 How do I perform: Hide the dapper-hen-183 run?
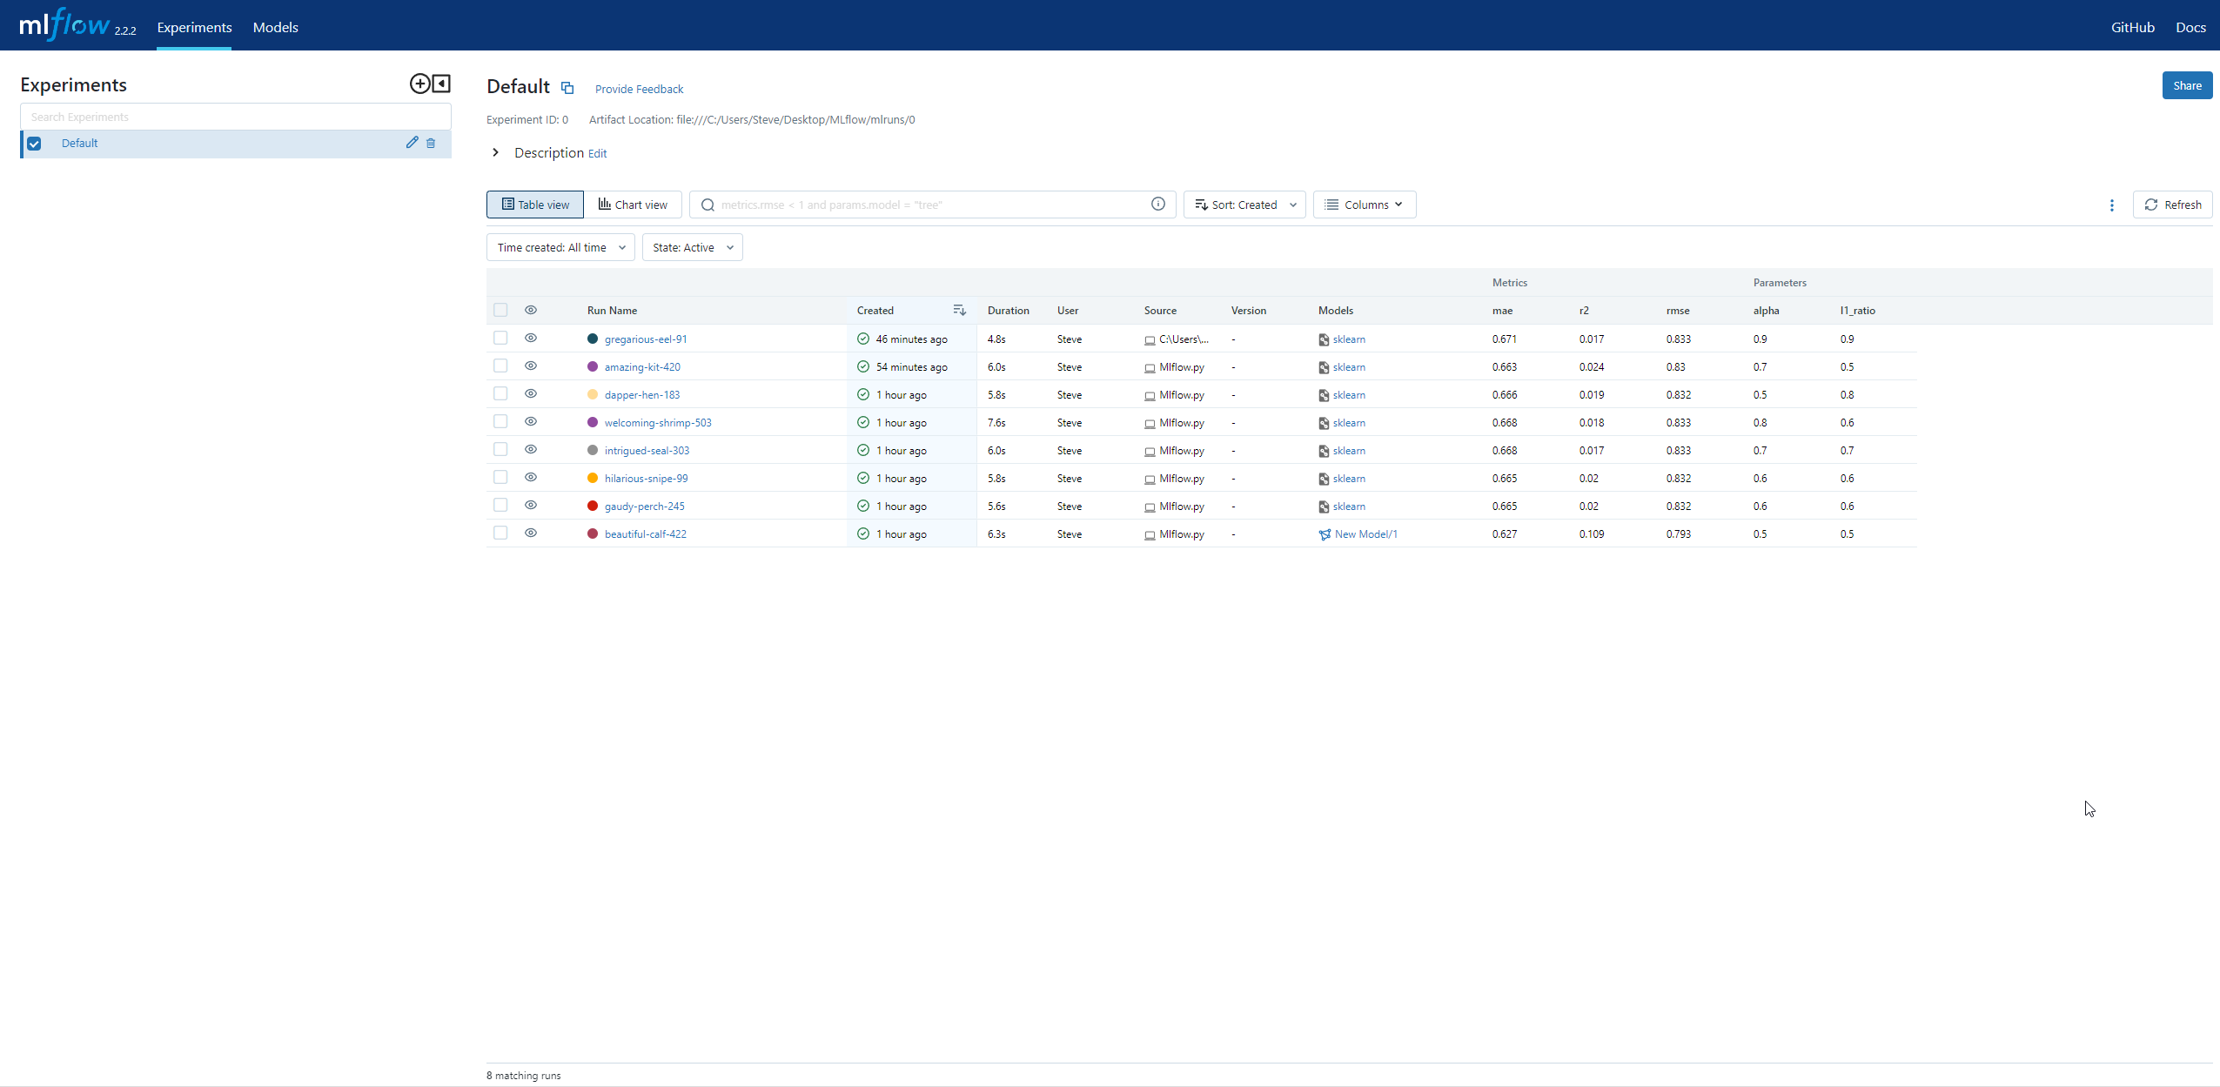point(531,393)
